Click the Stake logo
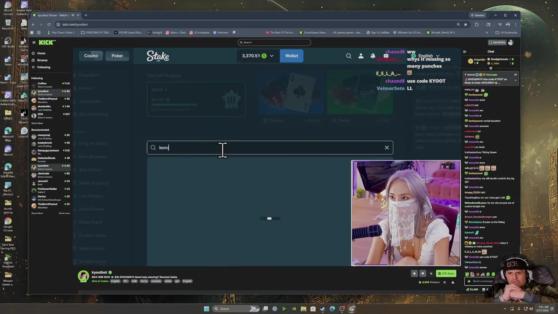The height and width of the screenshot is (314, 558). coord(158,56)
